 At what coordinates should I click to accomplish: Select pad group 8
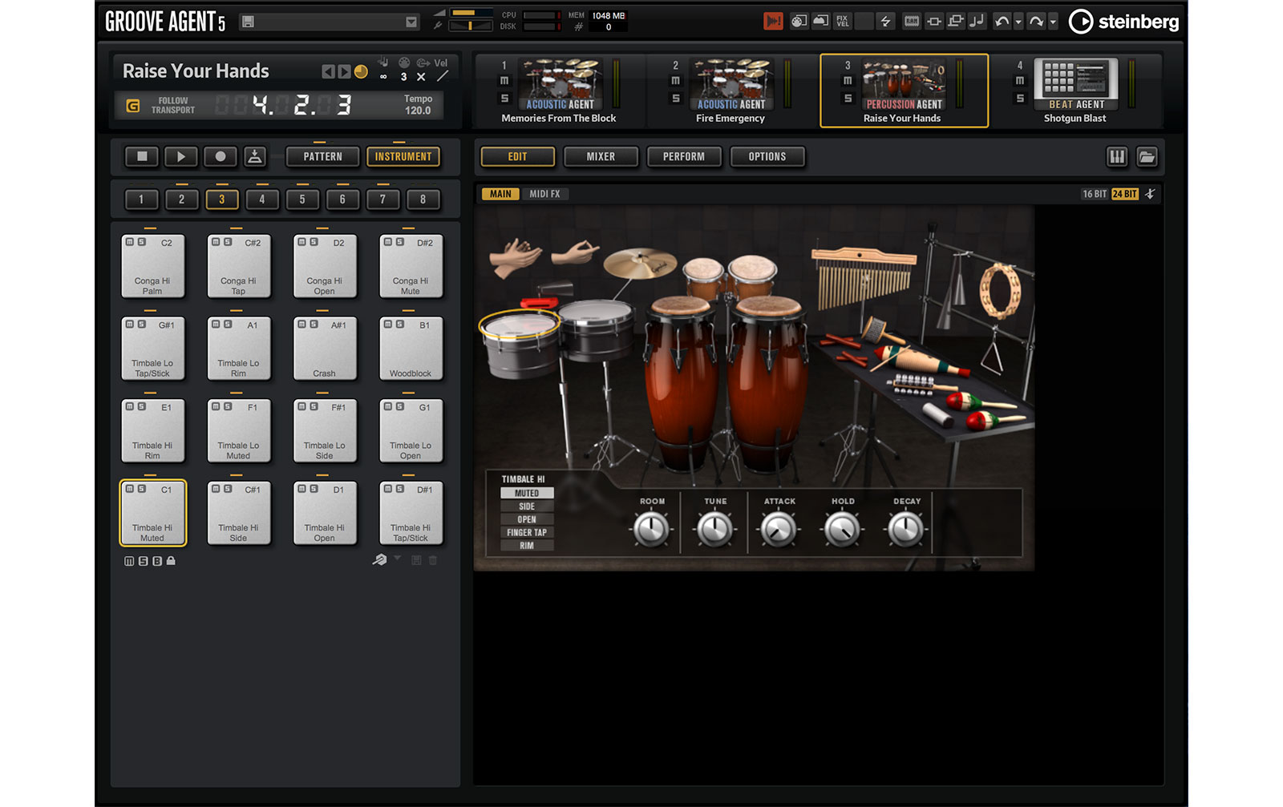(x=423, y=199)
